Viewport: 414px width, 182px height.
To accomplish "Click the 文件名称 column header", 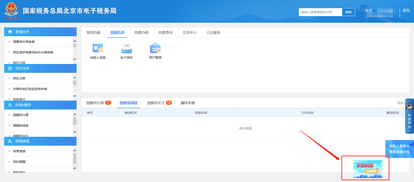I will 307,113.
